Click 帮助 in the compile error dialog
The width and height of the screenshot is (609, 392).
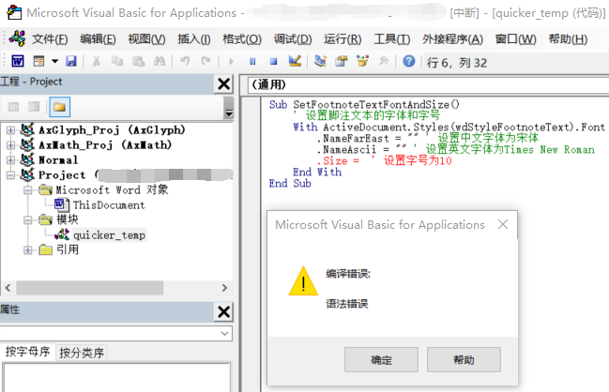click(464, 360)
